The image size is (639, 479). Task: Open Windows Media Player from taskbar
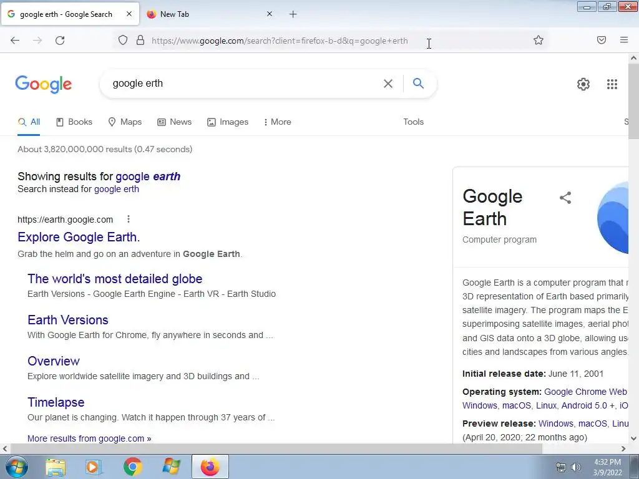(94, 467)
